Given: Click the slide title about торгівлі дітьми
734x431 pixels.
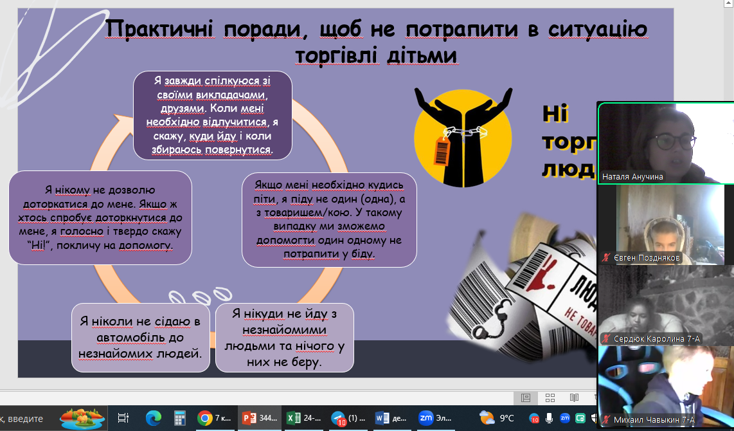Looking at the screenshot, I should click(376, 42).
